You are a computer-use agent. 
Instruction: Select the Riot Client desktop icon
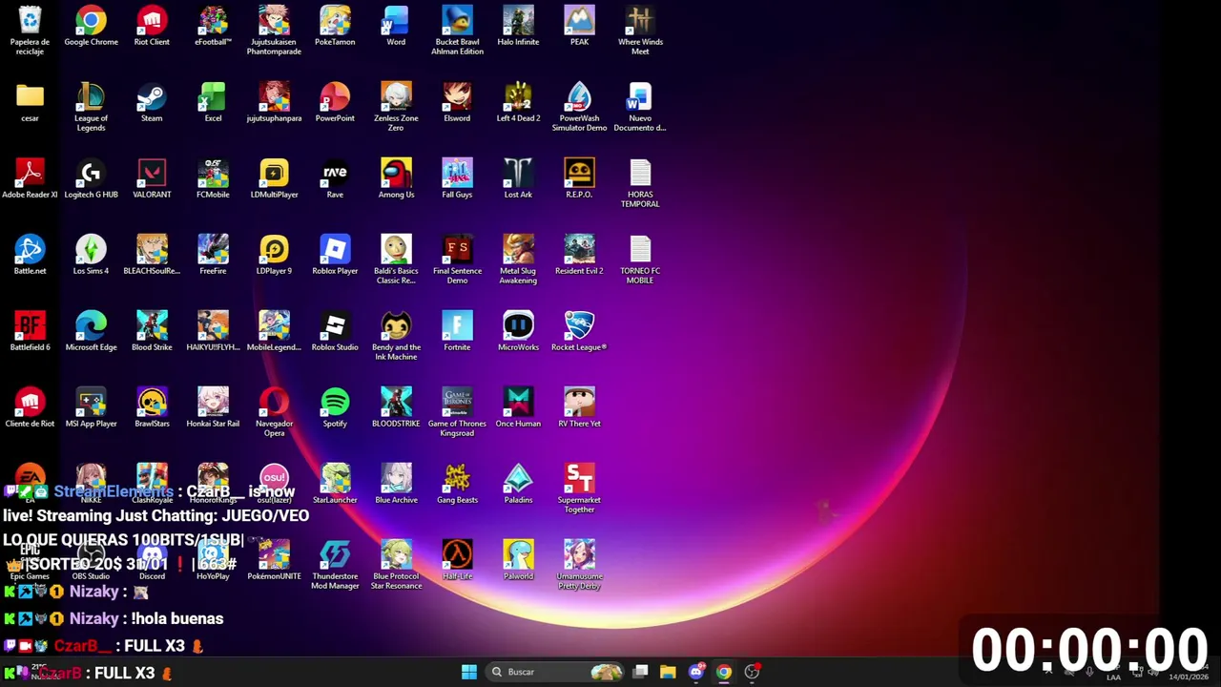[152, 26]
